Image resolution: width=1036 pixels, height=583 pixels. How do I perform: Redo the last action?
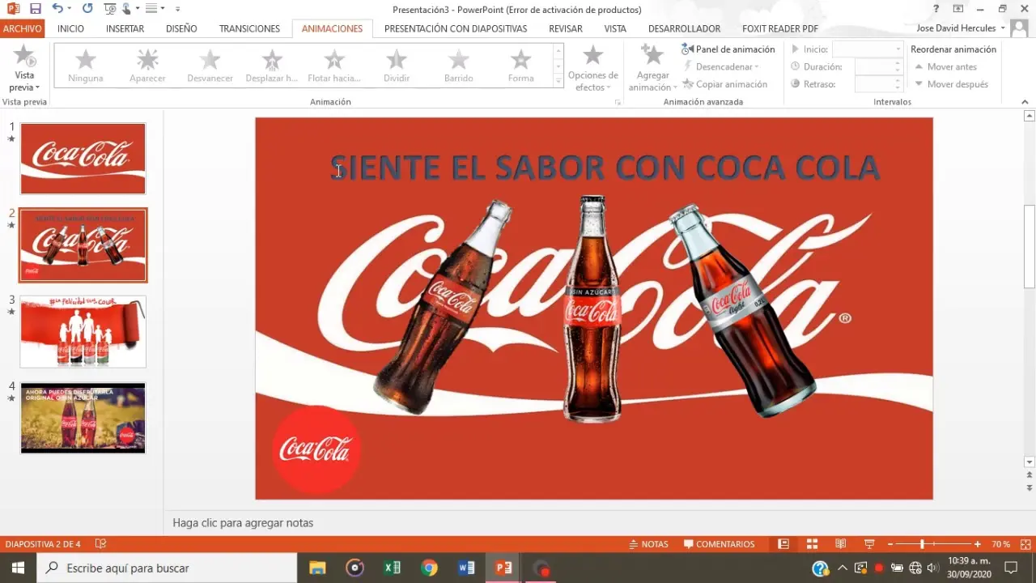coord(87,9)
